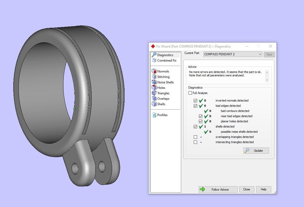Image resolution: width=304 pixels, height=207 pixels.
Task: Open the Combined Fix page
Action: pos(167,61)
